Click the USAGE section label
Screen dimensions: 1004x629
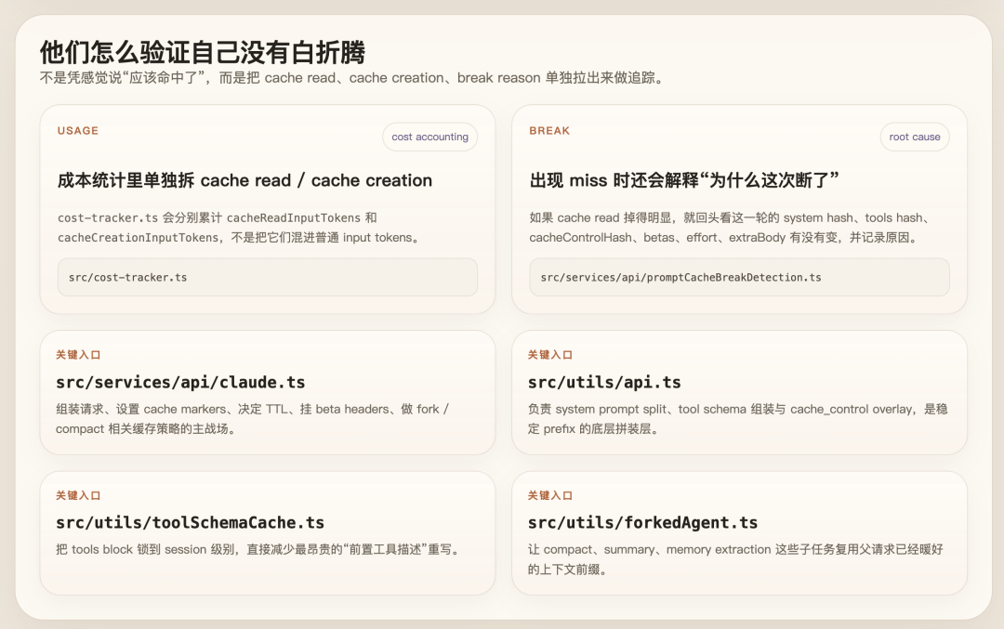77,131
